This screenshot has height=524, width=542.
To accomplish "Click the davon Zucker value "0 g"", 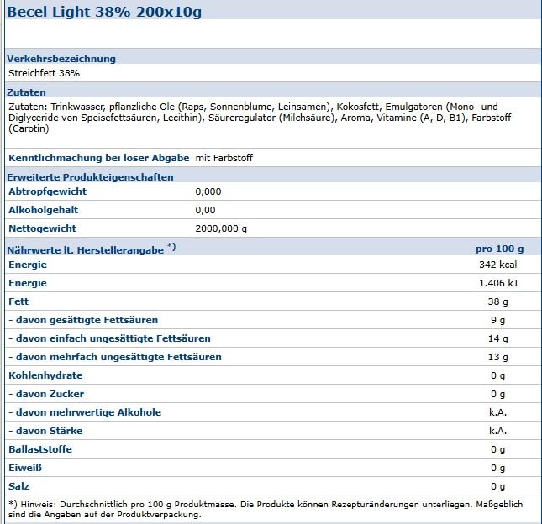I will [x=497, y=394].
